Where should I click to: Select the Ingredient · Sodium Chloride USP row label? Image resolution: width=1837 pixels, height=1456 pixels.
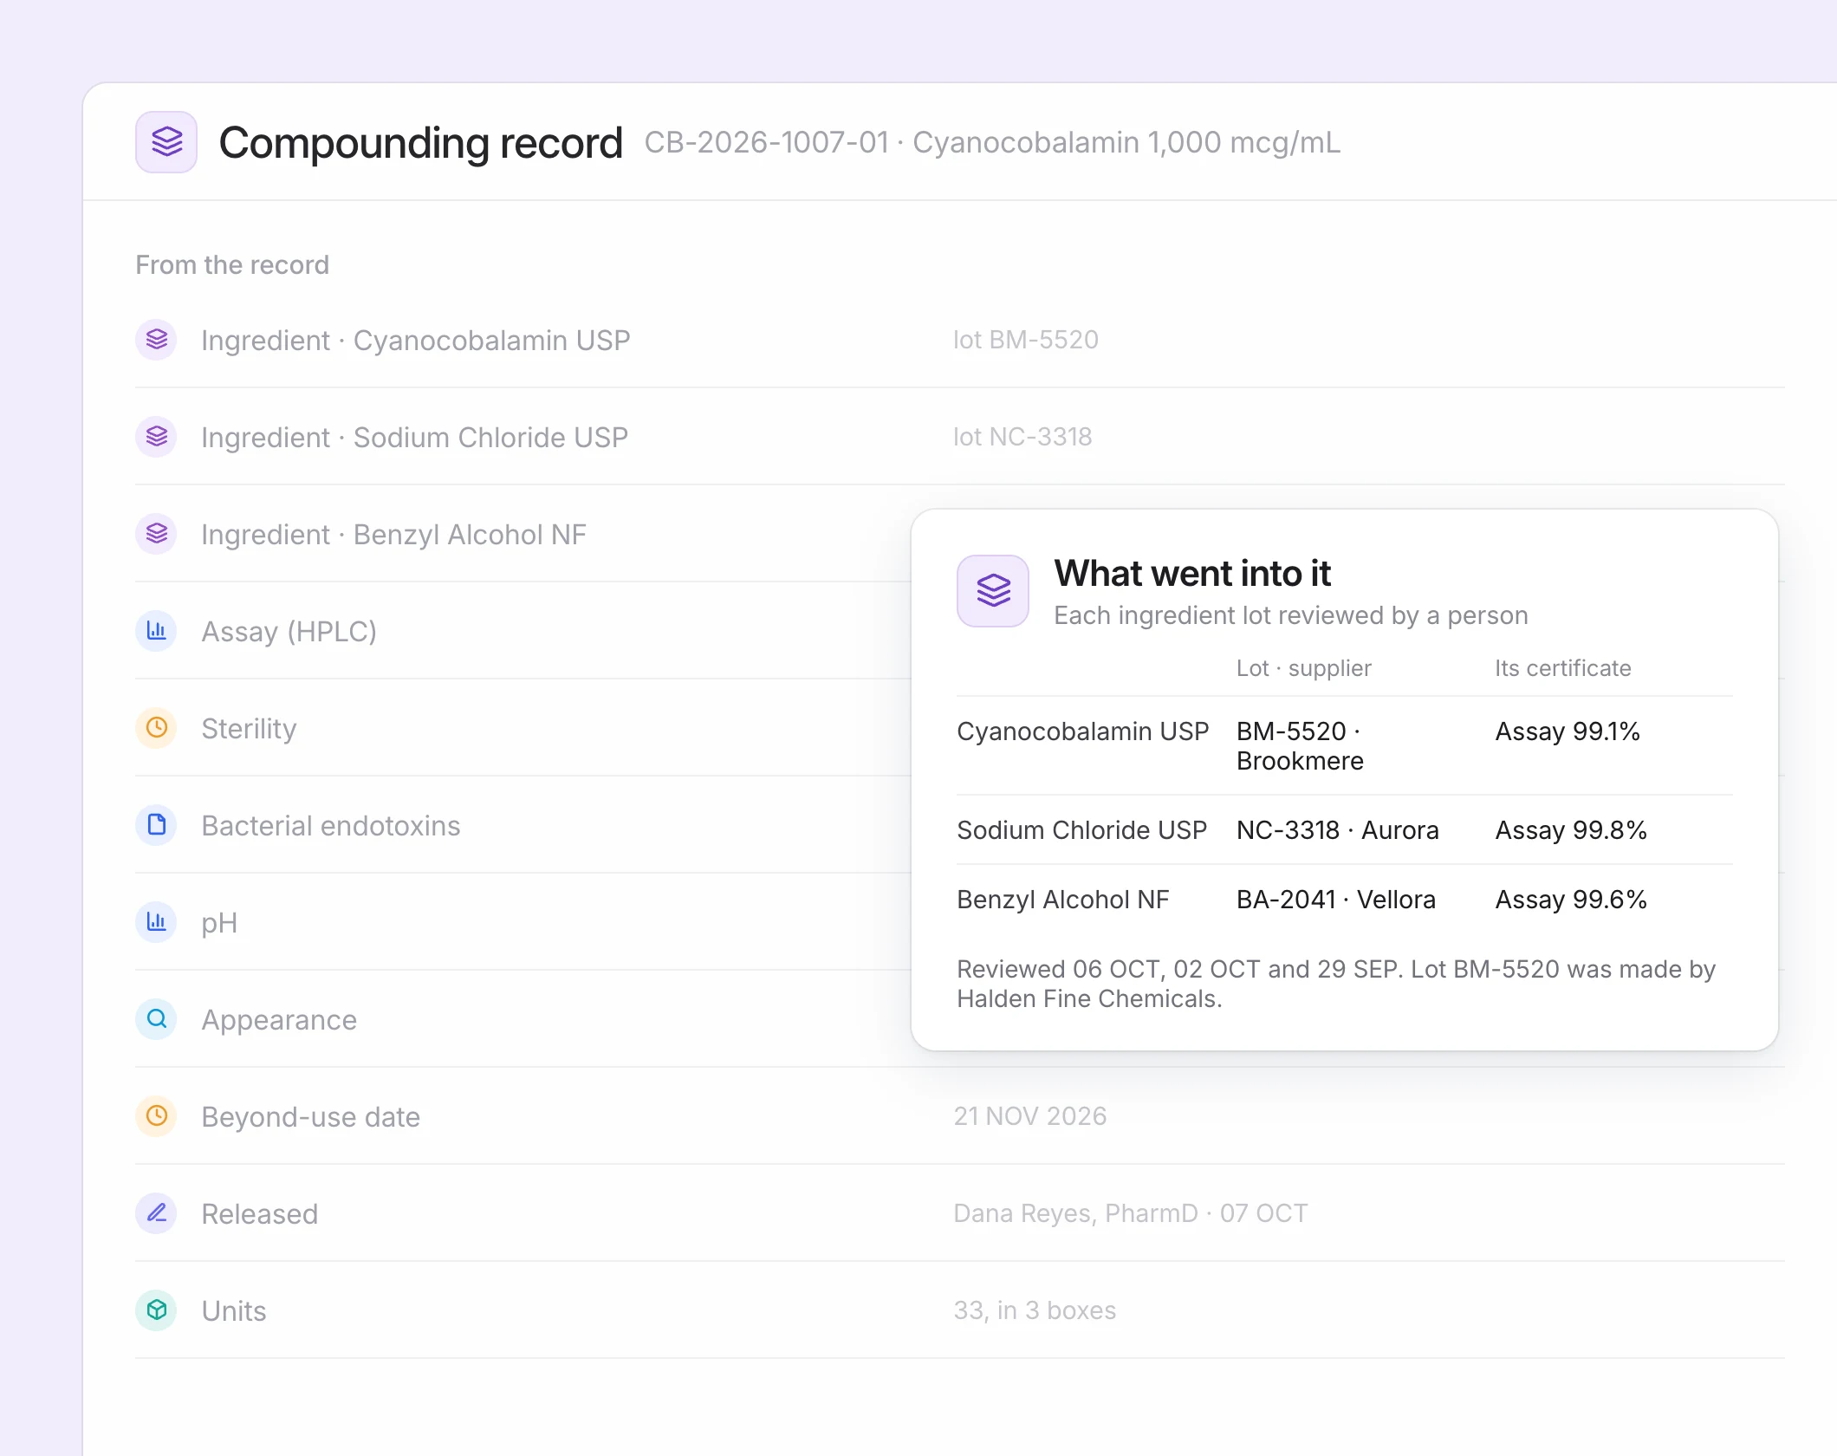(x=415, y=438)
